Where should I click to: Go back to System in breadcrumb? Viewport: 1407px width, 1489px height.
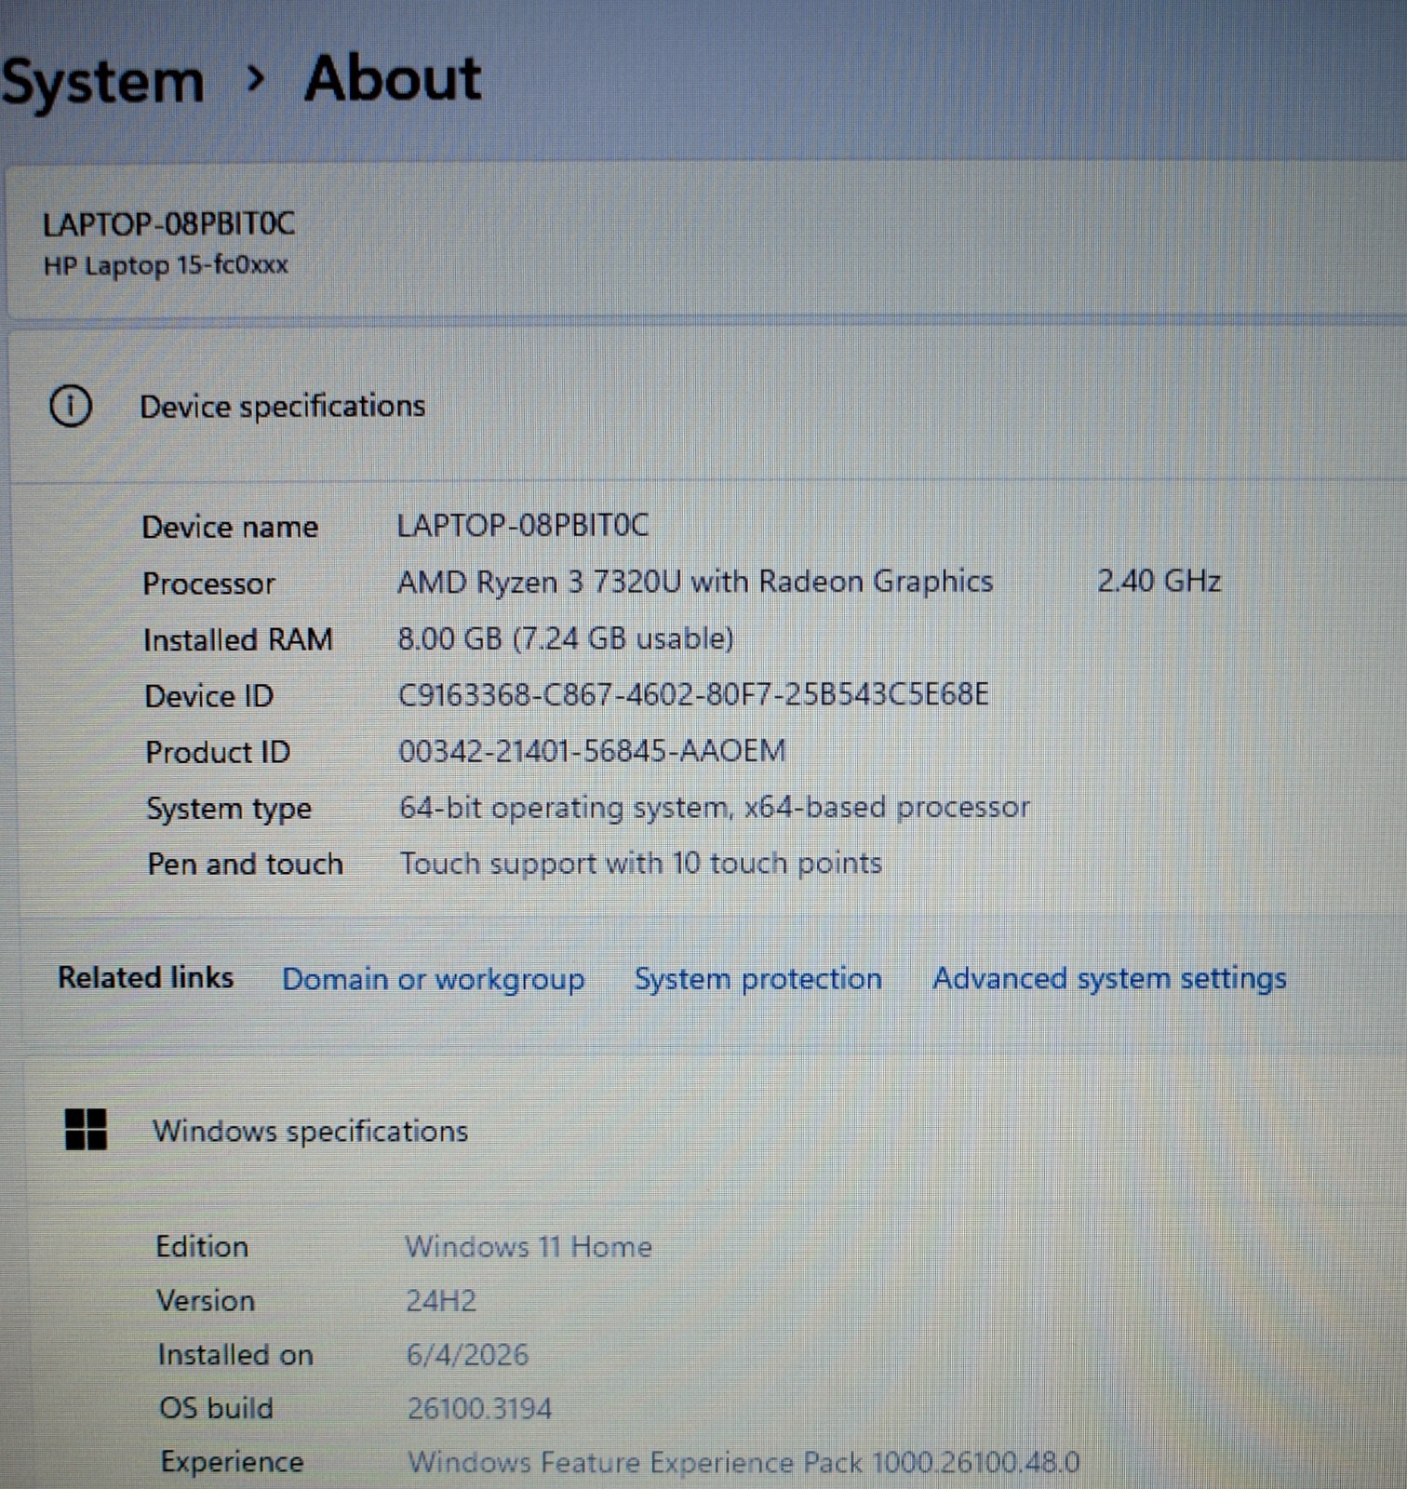102,83
